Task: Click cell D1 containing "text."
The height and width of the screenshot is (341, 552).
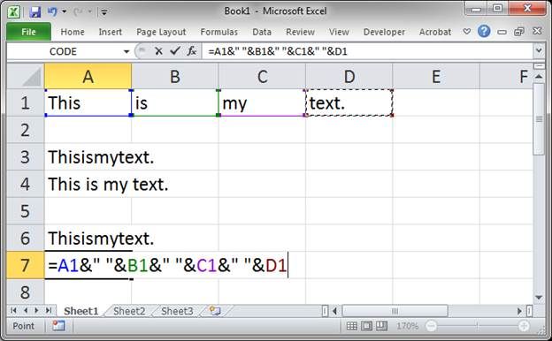Action: click(349, 102)
